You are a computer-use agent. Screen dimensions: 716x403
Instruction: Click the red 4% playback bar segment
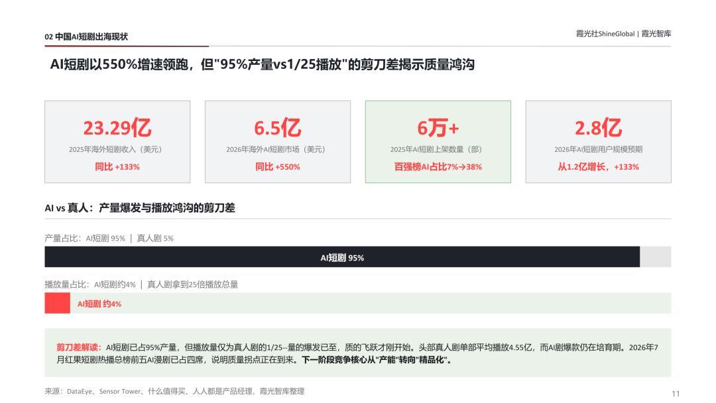pos(57,303)
